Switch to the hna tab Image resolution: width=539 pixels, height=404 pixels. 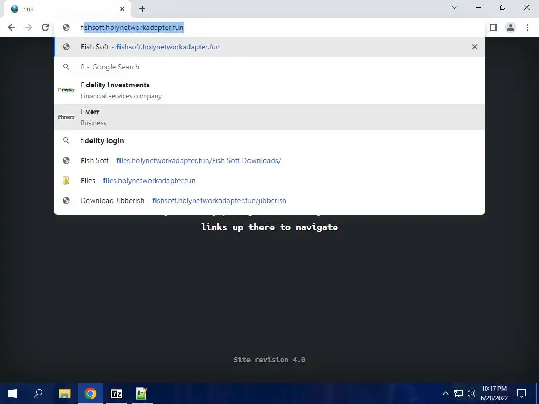[67, 9]
